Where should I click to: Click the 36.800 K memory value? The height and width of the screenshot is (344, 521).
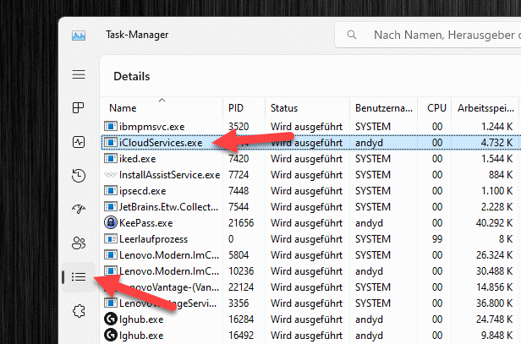point(494,303)
